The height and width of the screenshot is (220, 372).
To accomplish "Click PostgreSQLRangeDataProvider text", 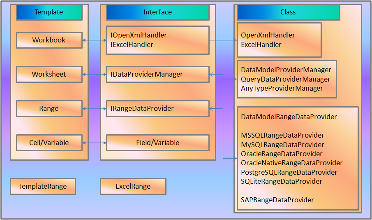I will click(289, 172).
